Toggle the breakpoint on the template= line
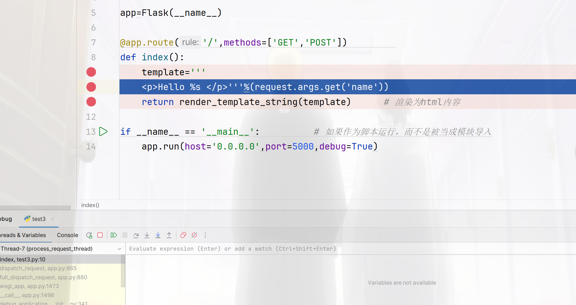576x305 pixels. 91,72
